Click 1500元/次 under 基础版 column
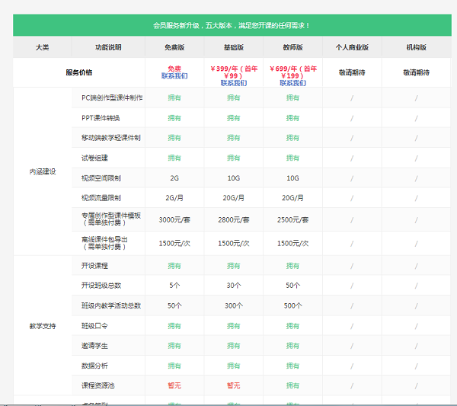Viewport: 457px width, 406px height. click(234, 243)
